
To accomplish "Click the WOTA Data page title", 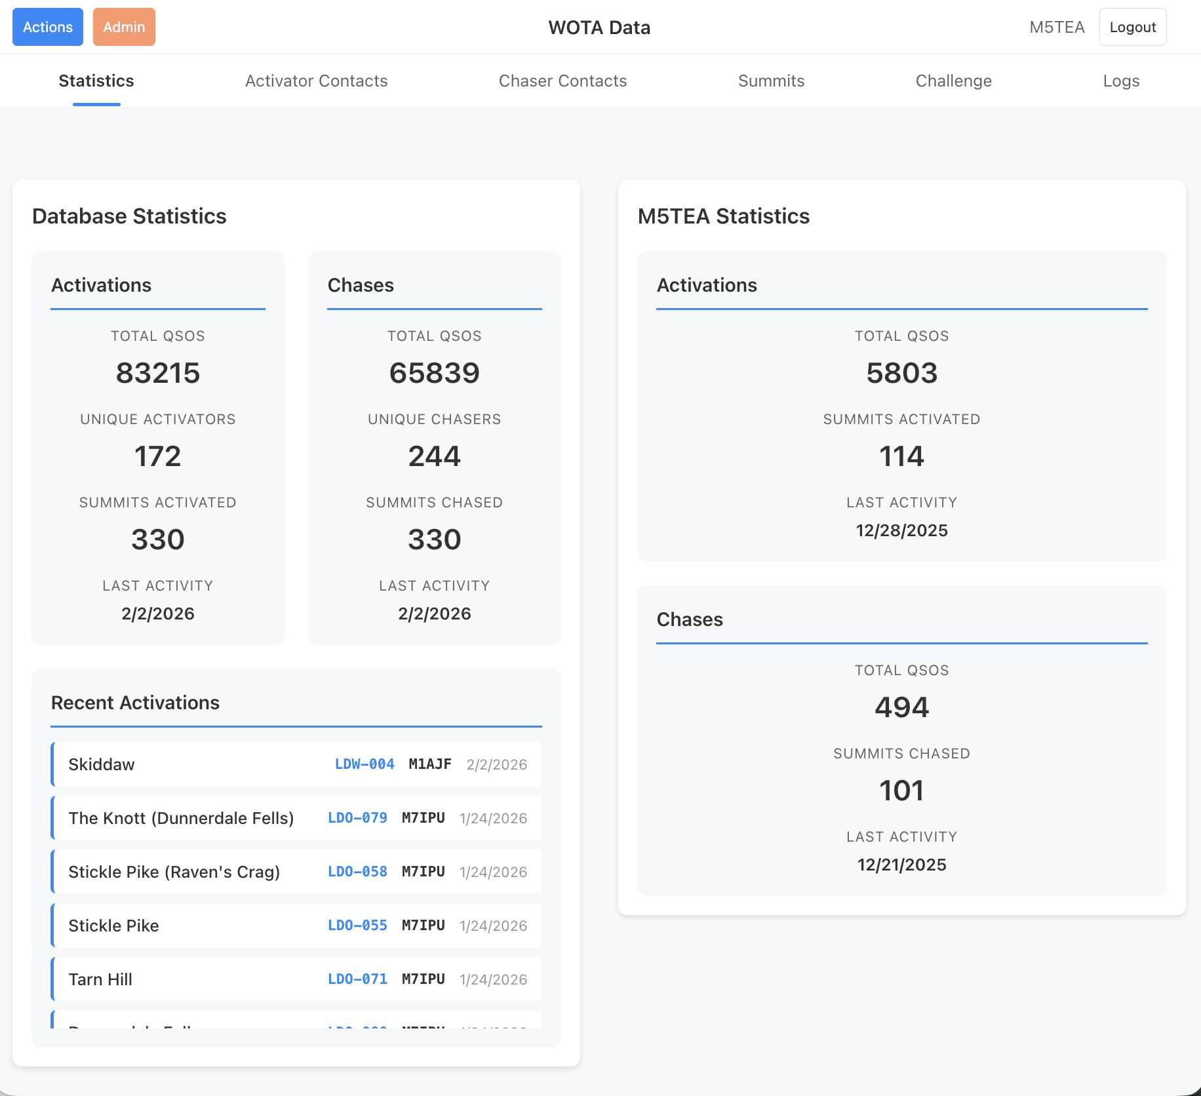I will point(599,28).
